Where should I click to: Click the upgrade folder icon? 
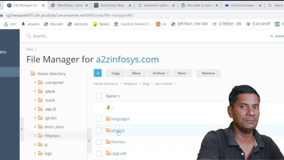[x=108, y=153]
